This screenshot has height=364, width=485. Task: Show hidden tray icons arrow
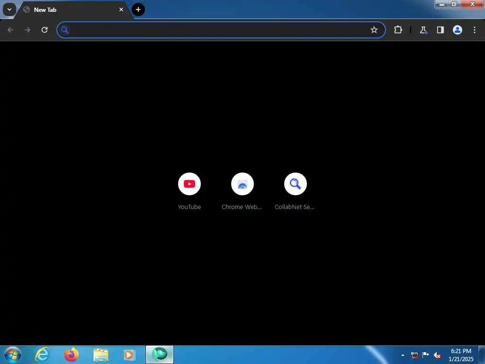click(x=403, y=355)
